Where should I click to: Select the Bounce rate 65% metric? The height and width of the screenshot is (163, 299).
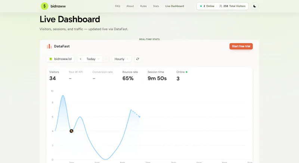tap(130, 75)
